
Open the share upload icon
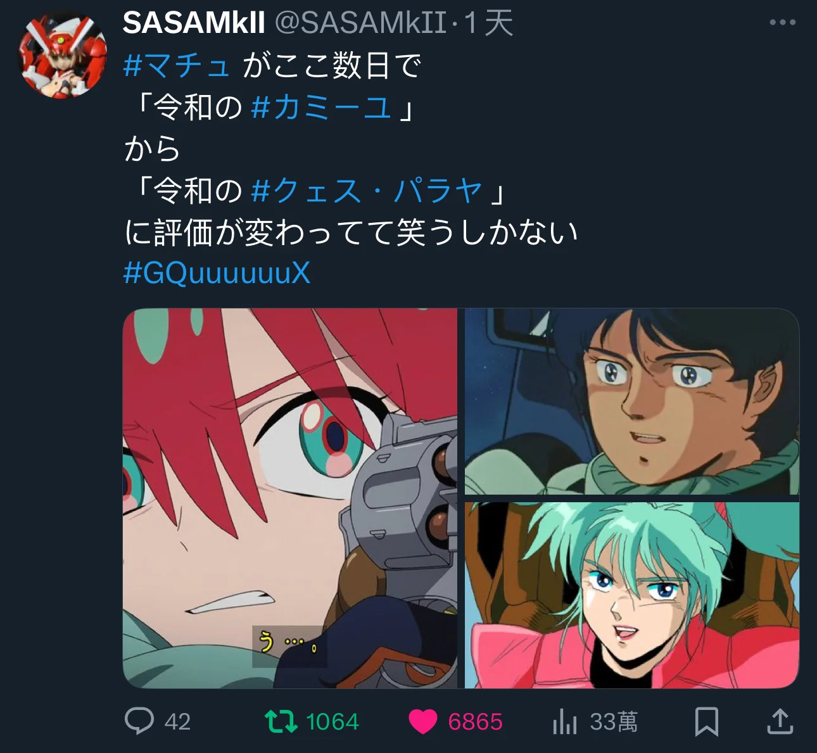coord(780,721)
